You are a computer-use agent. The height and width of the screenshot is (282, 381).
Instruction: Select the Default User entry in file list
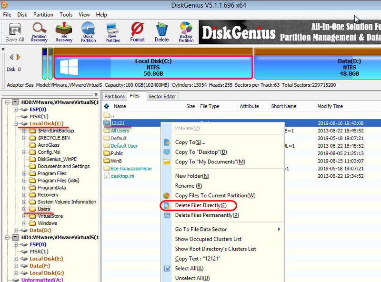pos(124,146)
